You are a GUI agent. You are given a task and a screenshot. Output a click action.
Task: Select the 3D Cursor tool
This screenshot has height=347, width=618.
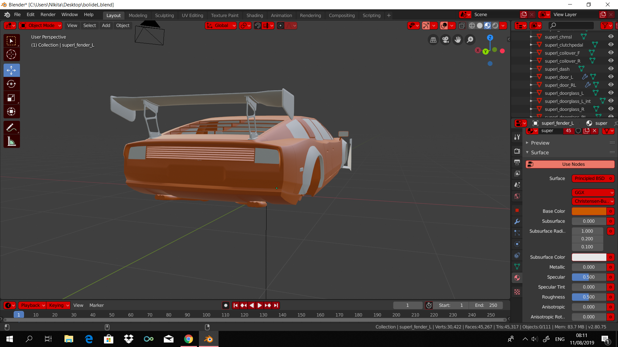[x=11, y=55]
